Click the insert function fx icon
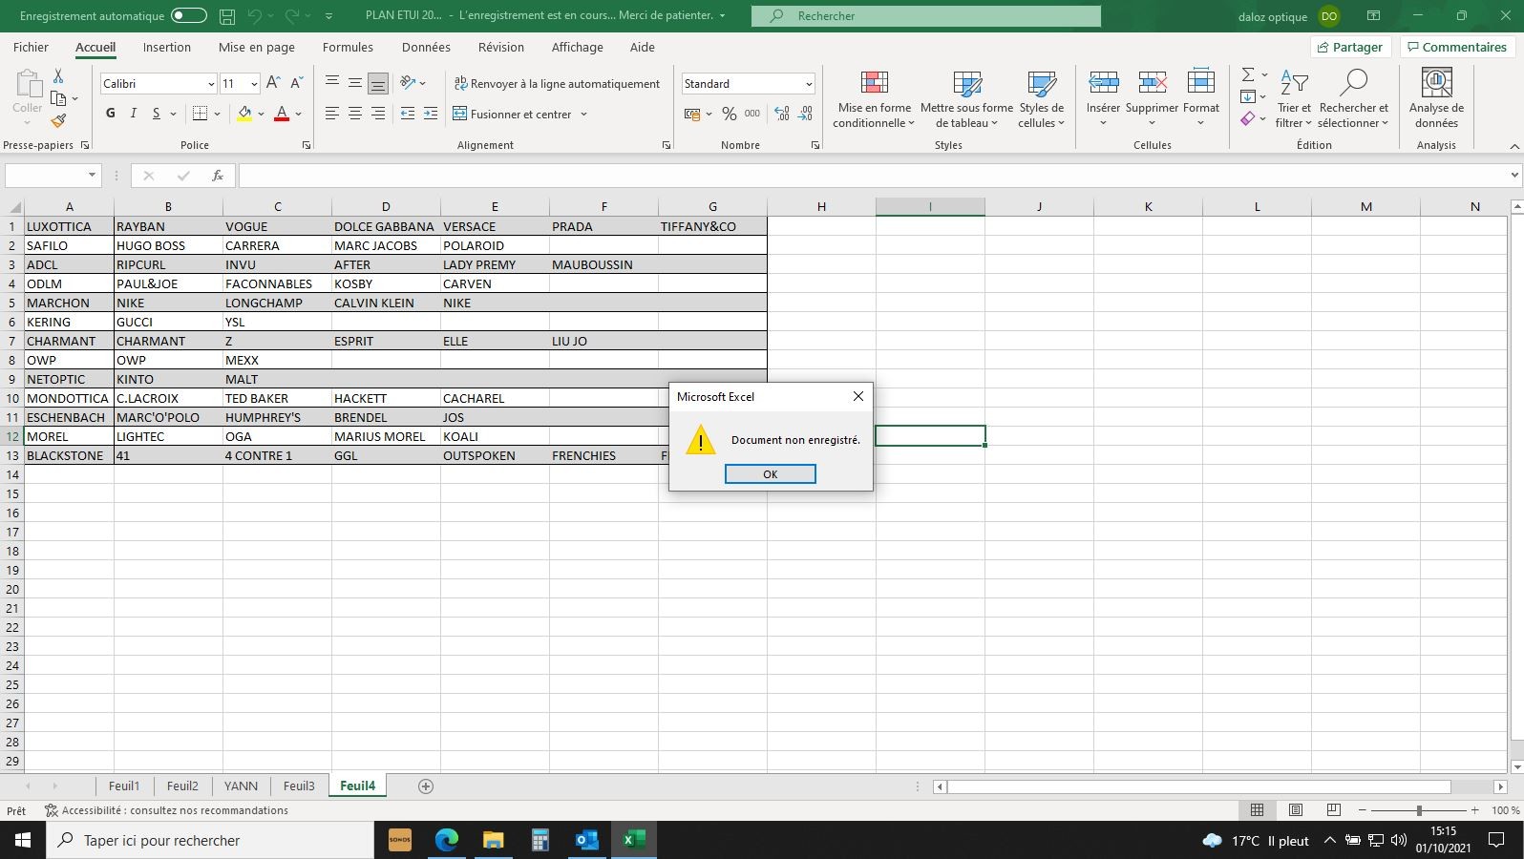Screen dimensions: 1524x859 click(x=218, y=176)
